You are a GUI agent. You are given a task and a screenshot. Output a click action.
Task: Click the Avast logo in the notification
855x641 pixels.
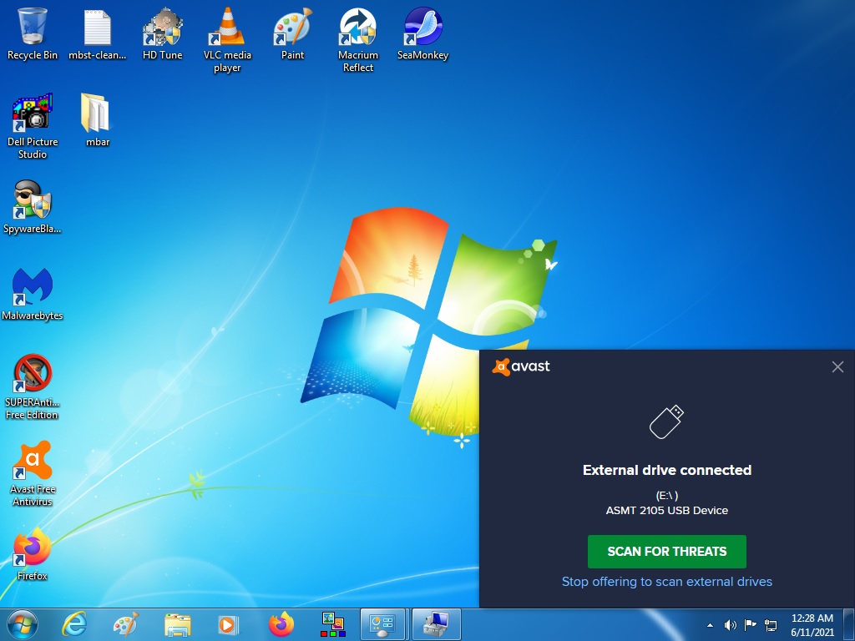(x=521, y=367)
